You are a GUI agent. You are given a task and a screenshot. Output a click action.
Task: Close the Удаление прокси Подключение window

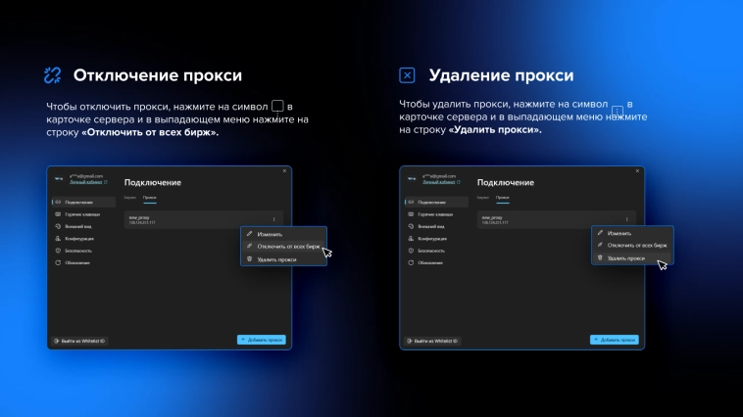click(638, 171)
